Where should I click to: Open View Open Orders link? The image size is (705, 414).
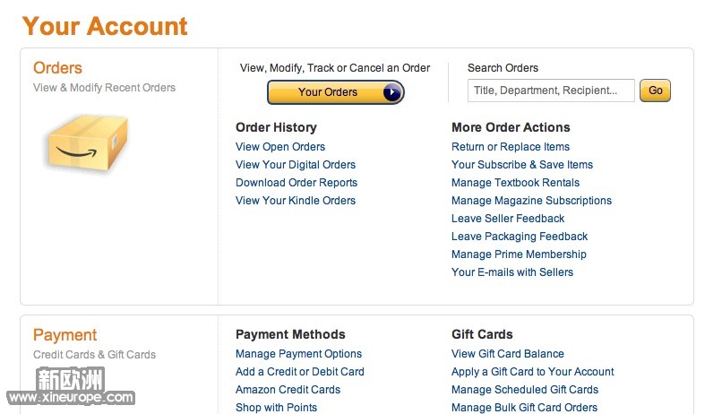pyautogui.click(x=280, y=147)
